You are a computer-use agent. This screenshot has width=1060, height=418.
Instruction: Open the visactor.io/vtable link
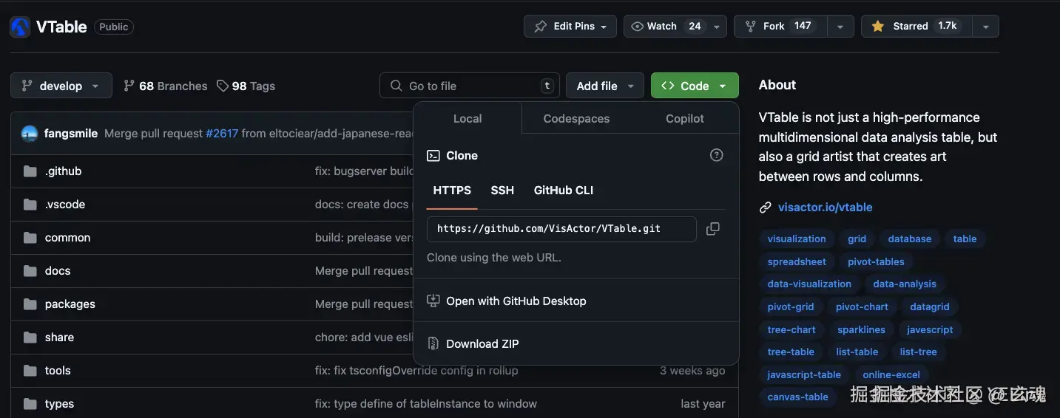pos(825,208)
